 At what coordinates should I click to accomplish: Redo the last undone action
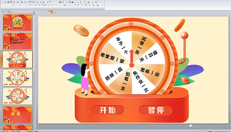(55, 2)
